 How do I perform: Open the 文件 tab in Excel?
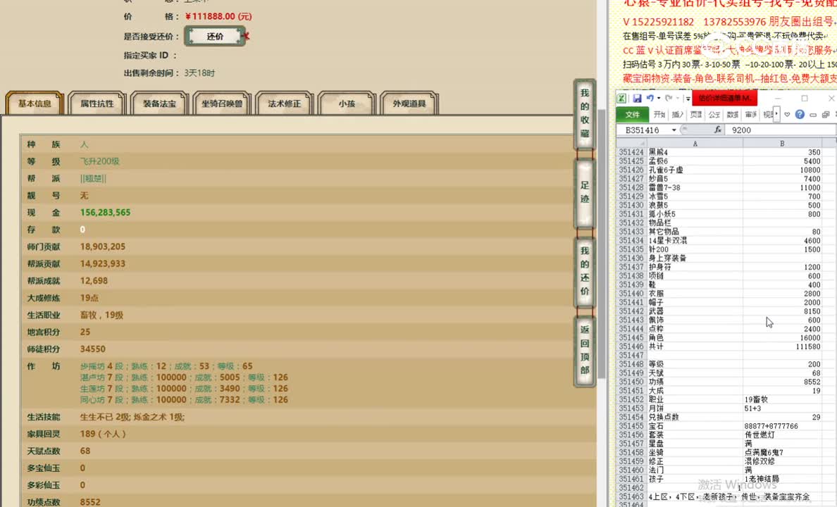632,114
